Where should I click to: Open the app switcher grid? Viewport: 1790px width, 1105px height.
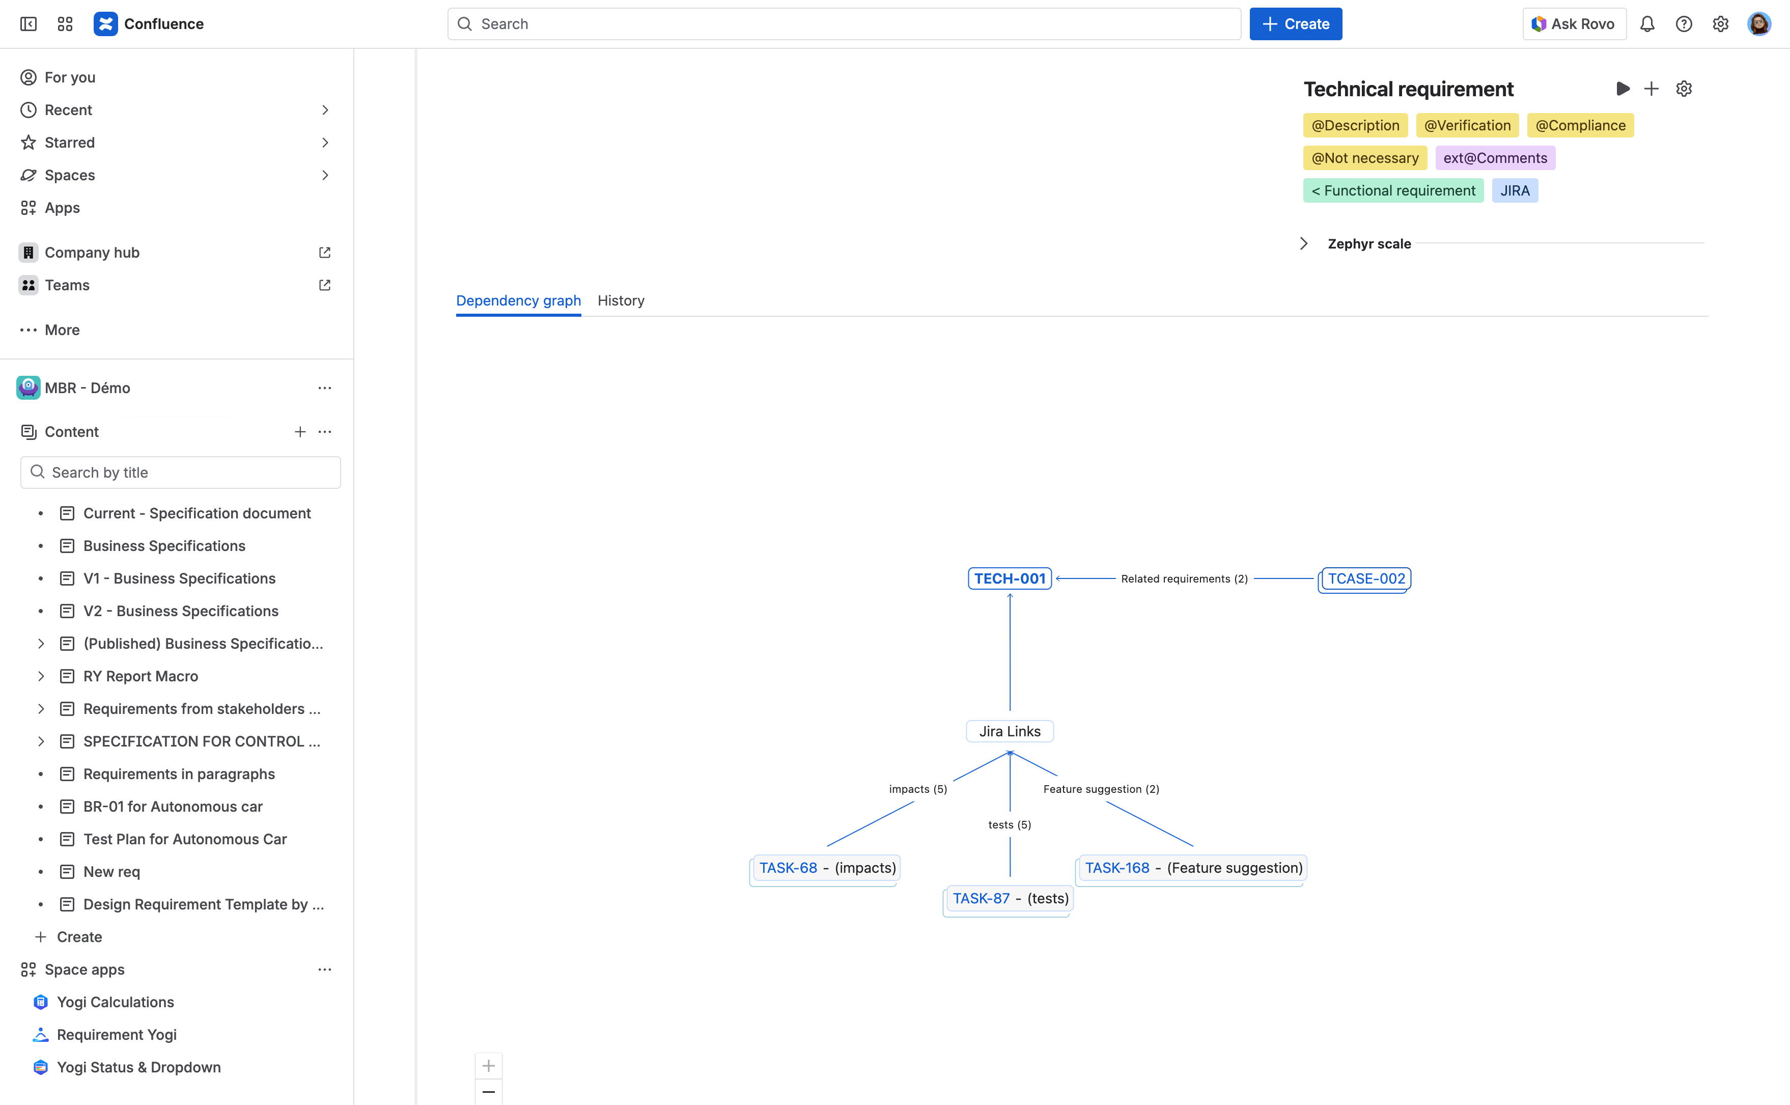point(64,23)
